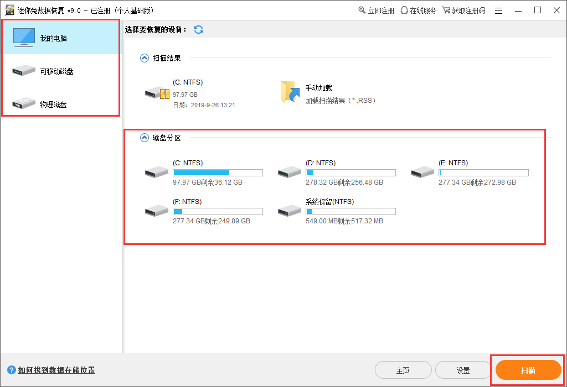Viewport: 567px width, 387px height.
Task: Select the D: NTFS partition drive icon
Action: coord(289,172)
